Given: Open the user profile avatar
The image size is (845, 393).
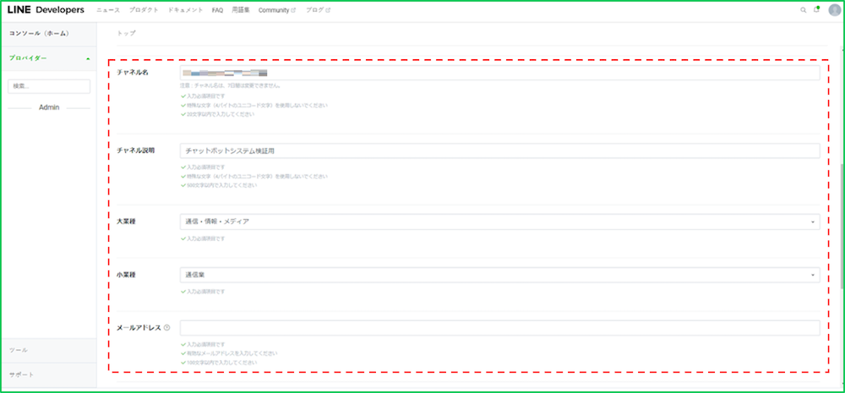Looking at the screenshot, I should pyautogui.click(x=834, y=10).
